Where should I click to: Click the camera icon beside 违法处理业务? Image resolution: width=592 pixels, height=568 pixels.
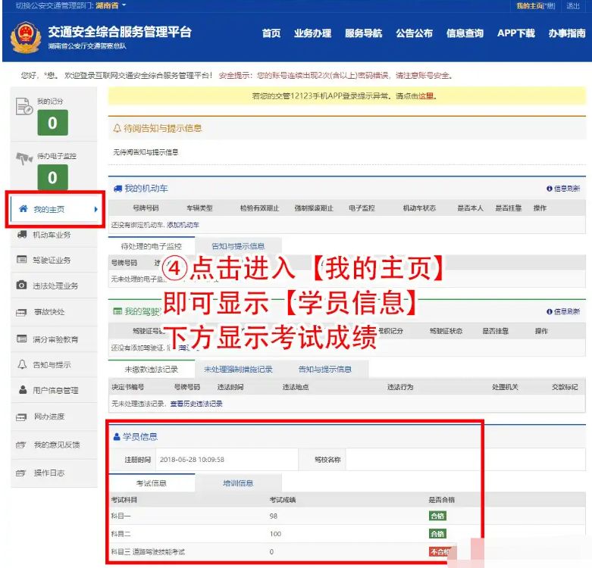point(22,285)
